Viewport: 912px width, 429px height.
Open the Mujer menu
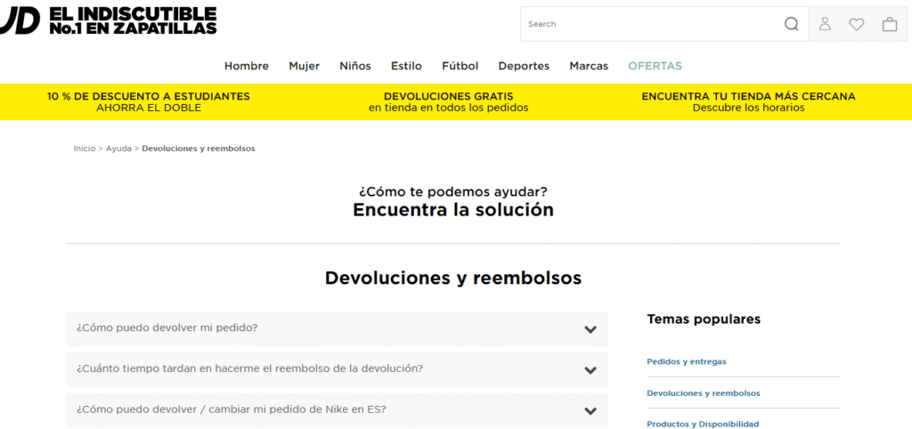tap(304, 66)
